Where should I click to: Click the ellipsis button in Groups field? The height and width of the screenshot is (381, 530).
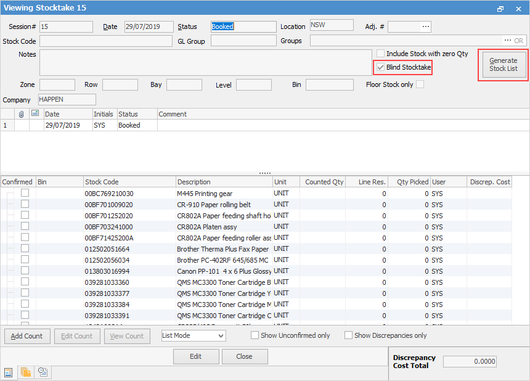pyautogui.click(x=508, y=41)
